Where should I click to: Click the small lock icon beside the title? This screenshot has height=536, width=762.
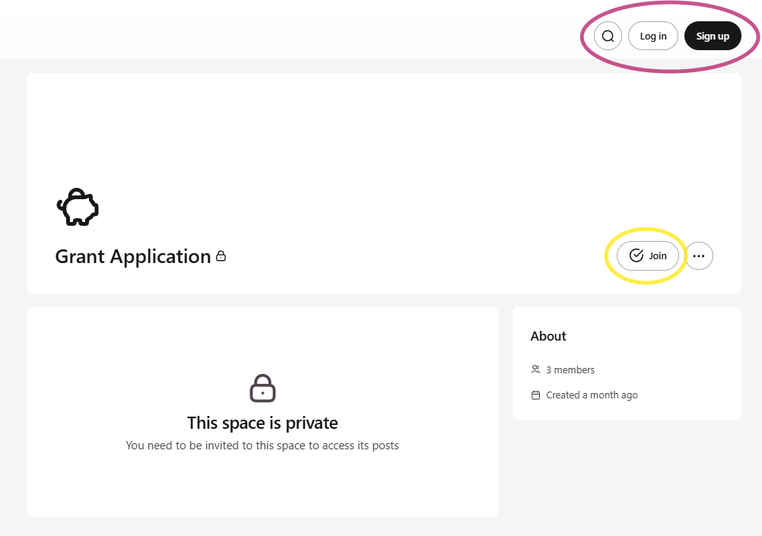pos(221,256)
